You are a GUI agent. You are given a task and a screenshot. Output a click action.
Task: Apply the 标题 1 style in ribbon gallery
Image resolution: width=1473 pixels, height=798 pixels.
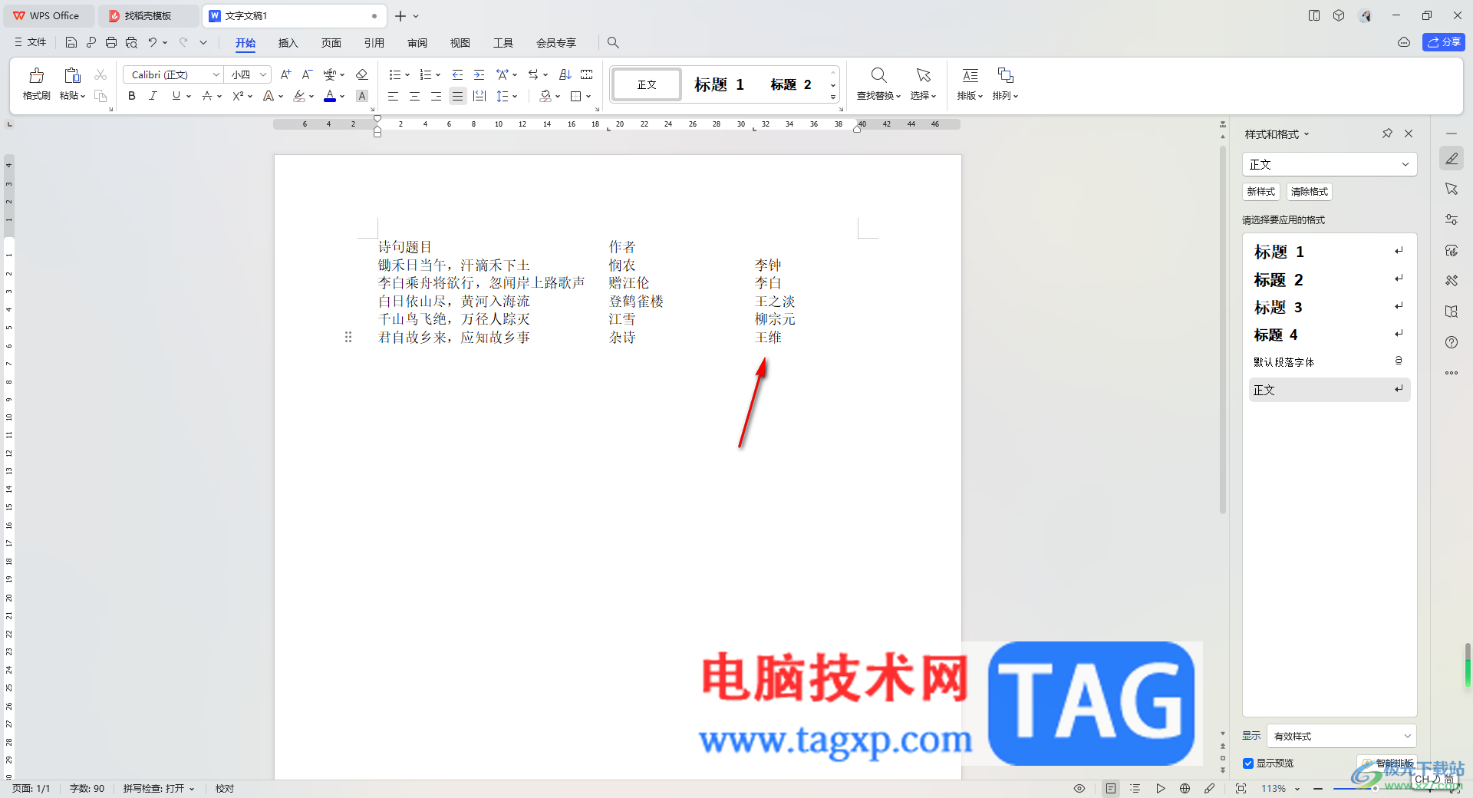(719, 84)
